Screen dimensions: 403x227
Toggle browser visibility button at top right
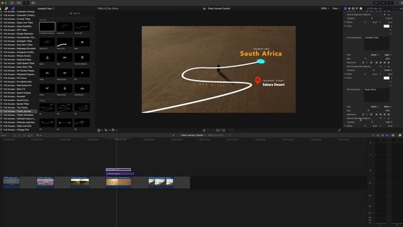377,3
